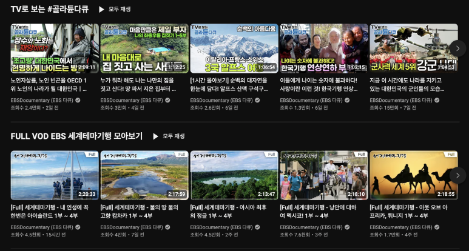Show next videos in #골라듄다큐 row
Image resolution: width=469 pixels, height=251 pixels.
[x=457, y=49]
